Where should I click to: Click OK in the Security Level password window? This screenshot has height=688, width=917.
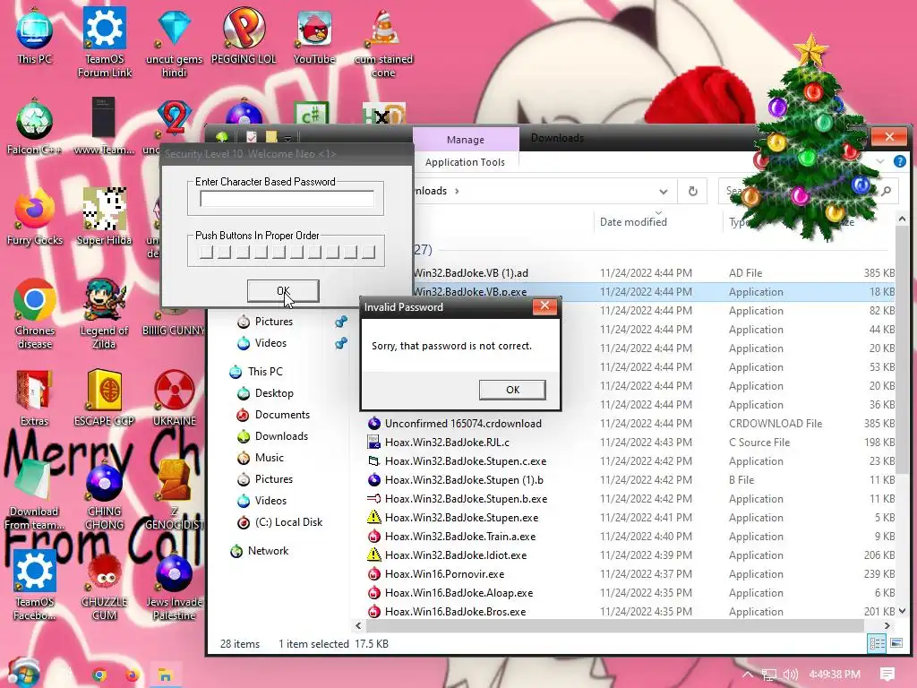[283, 291]
